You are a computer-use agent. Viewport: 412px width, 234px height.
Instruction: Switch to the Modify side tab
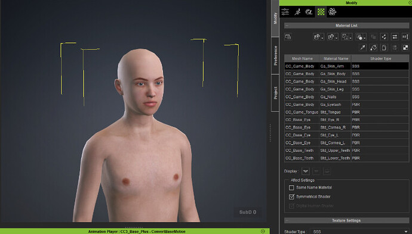(x=275, y=18)
